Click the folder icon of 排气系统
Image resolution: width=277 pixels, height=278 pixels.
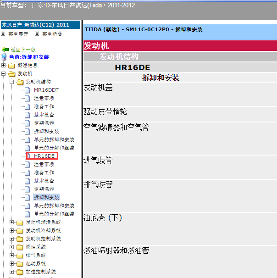point(20,256)
